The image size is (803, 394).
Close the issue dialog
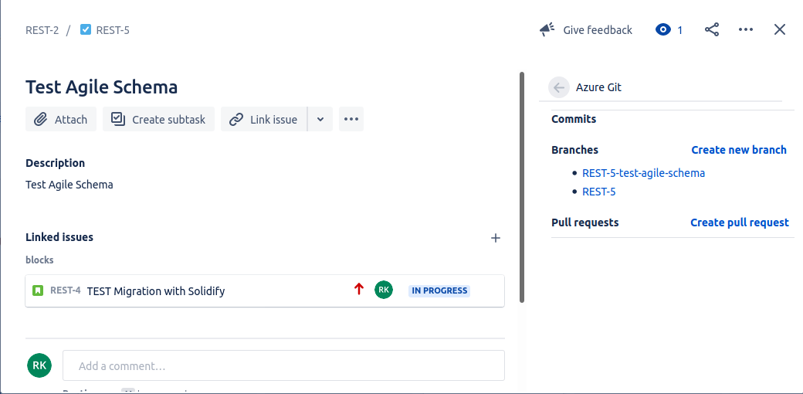click(x=779, y=29)
